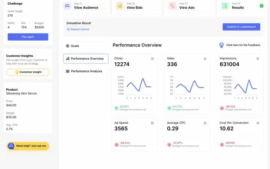Click the red down arrow under Ad Spend
The image size is (270, 169).
pos(117,144)
